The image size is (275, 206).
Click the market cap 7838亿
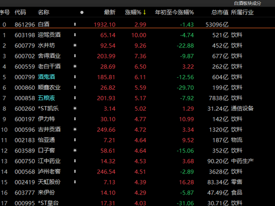coord(218,98)
